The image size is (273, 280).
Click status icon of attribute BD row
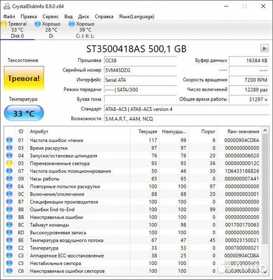pyautogui.click(x=9, y=232)
